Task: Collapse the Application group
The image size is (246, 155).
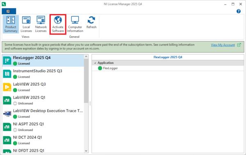Action: [95, 63]
